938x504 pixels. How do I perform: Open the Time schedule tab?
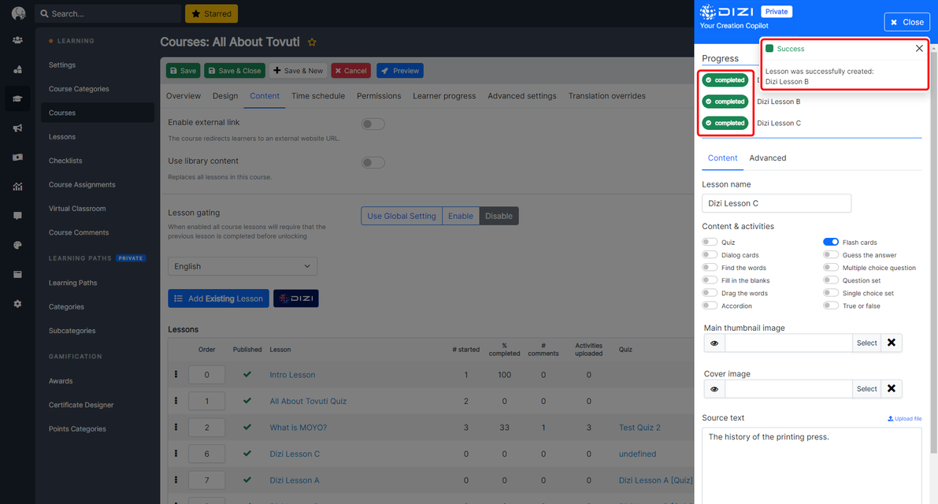point(318,95)
